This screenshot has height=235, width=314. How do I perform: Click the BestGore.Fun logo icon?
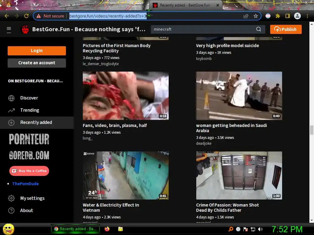pyautogui.click(x=25, y=29)
